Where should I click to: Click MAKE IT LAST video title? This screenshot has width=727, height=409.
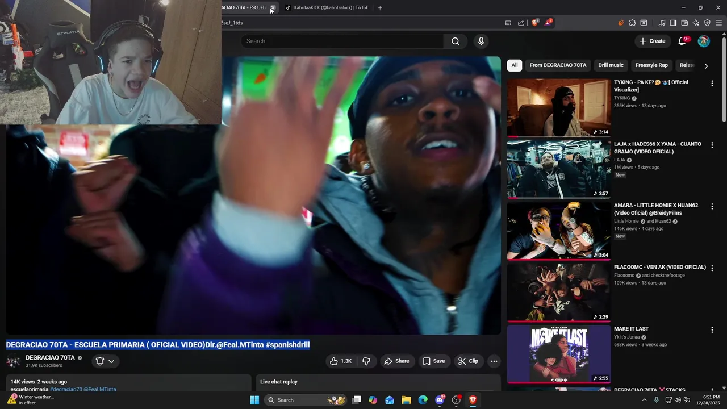[631, 329]
